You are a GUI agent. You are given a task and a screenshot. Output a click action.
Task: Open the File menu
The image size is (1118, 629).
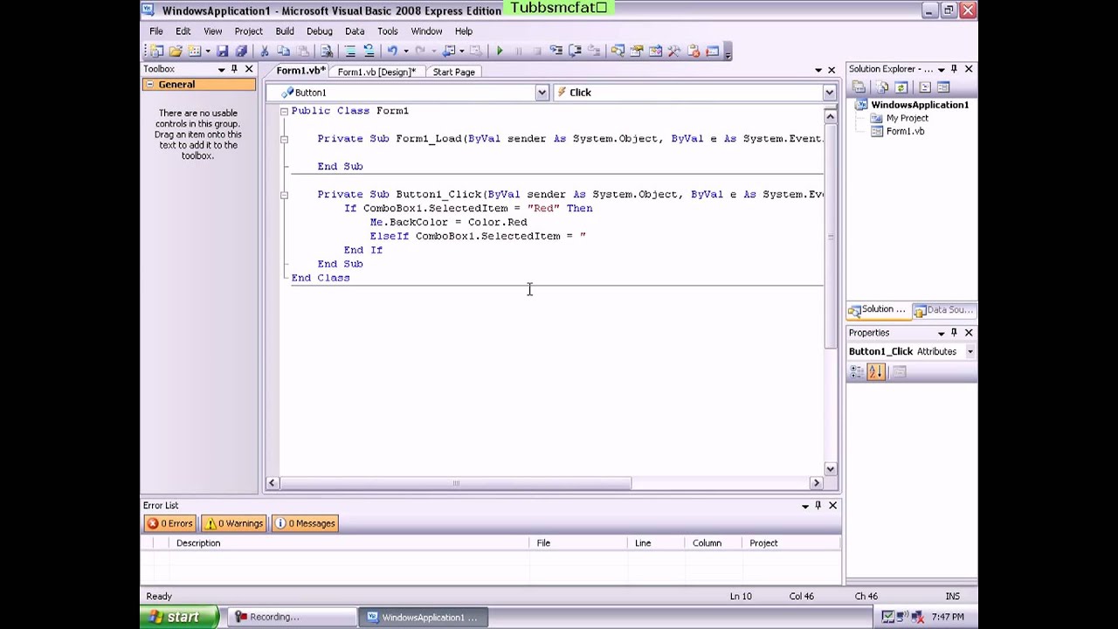pos(156,31)
